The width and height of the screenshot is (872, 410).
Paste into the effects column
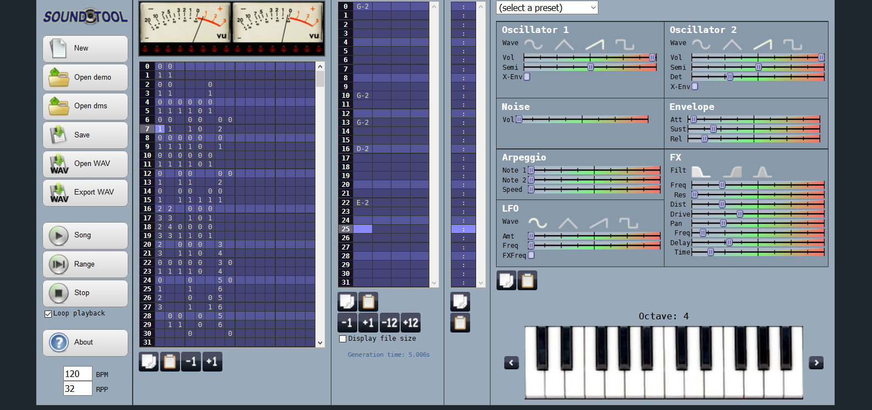point(460,323)
